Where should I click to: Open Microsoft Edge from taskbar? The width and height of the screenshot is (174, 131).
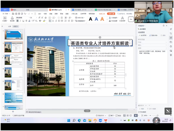[79, 120]
